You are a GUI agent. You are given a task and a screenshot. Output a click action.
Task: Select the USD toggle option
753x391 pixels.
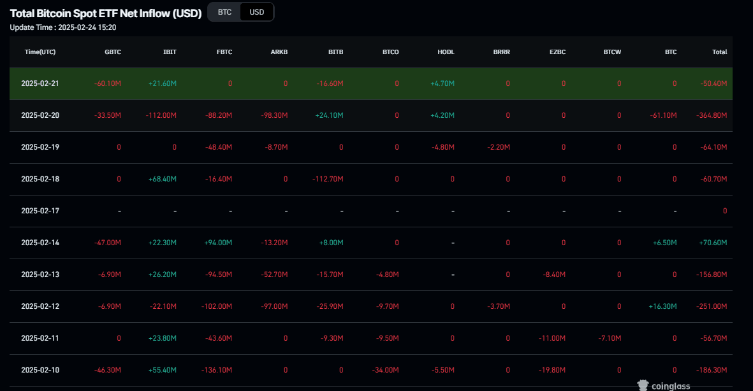pyautogui.click(x=256, y=12)
